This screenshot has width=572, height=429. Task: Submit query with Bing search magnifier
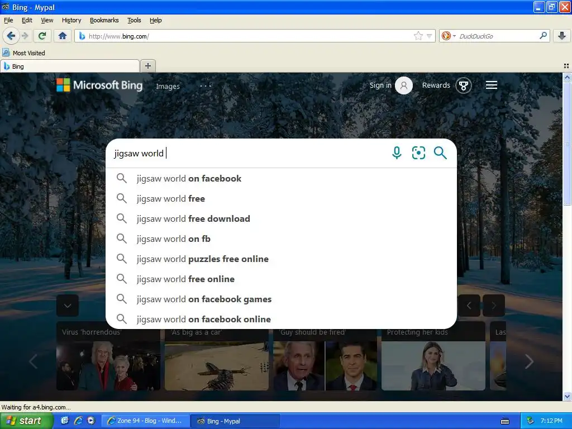(440, 153)
